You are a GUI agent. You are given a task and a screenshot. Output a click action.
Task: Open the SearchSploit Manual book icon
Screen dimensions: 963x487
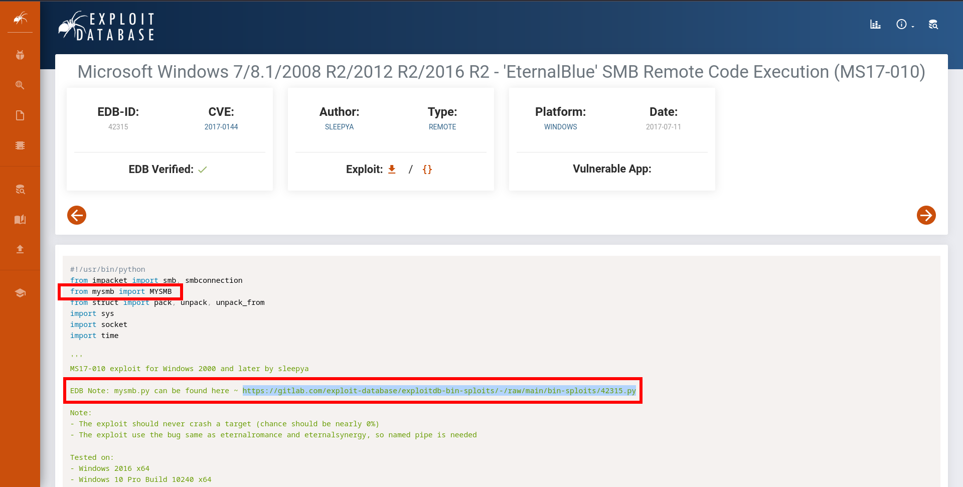coord(20,219)
